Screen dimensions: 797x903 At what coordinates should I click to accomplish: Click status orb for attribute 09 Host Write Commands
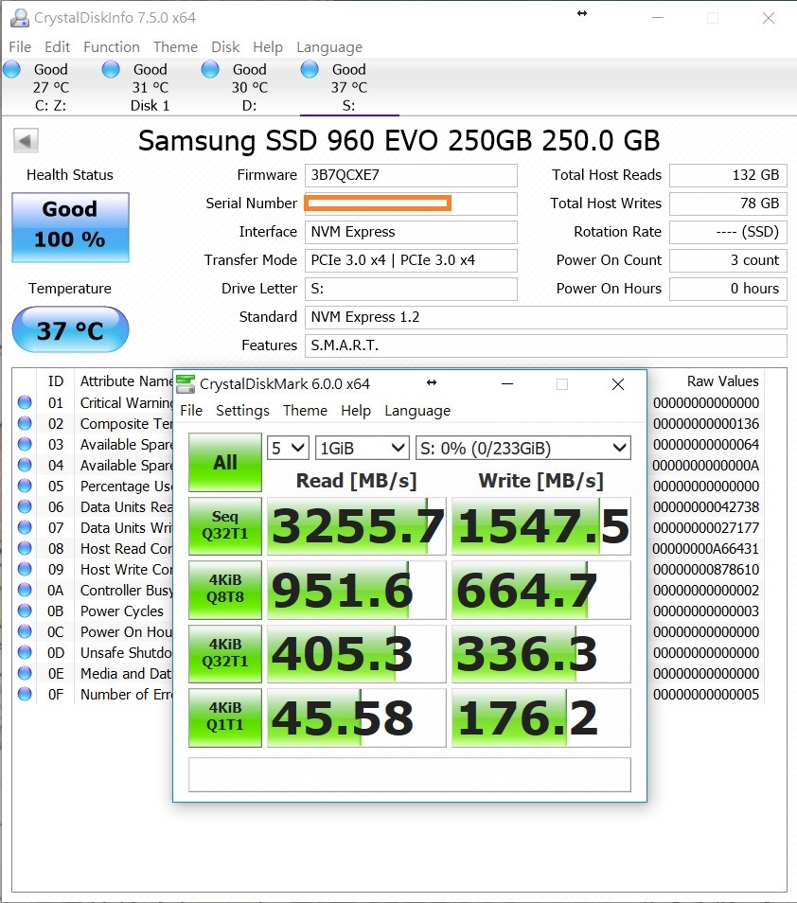25,569
